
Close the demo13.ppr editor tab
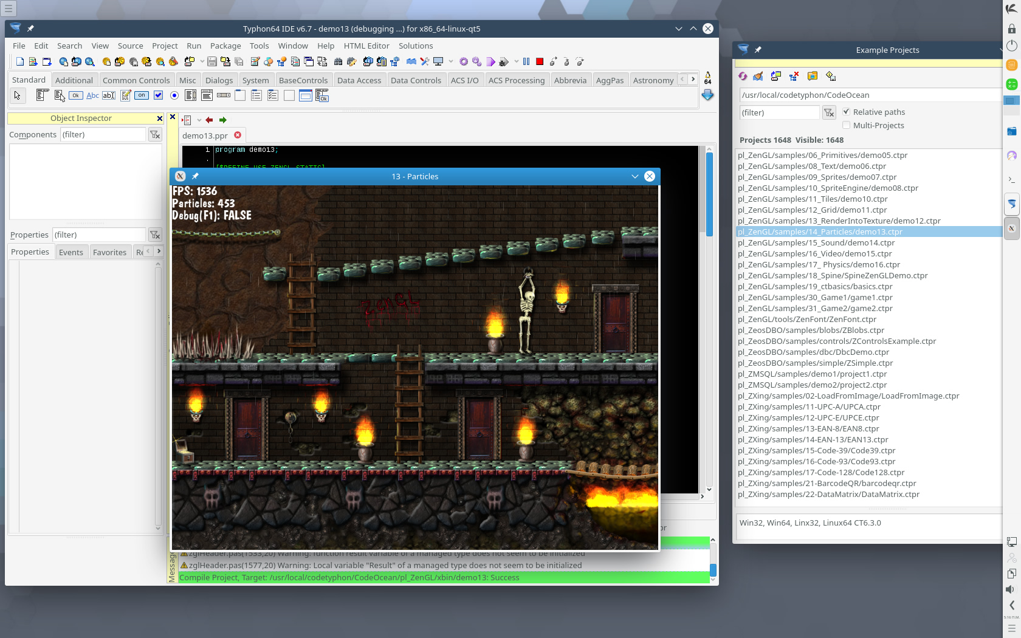pyautogui.click(x=238, y=135)
